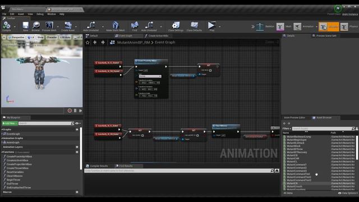Click the Show button in the viewport

tap(40, 38)
